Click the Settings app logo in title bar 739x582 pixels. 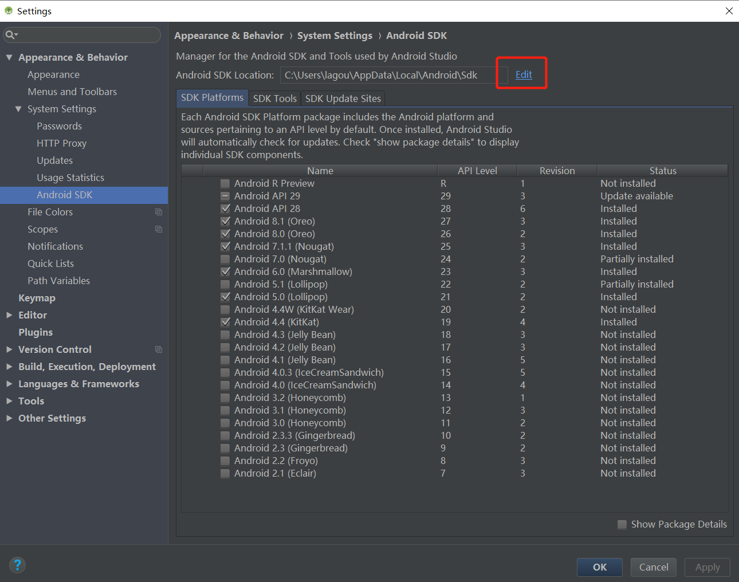[8, 10]
